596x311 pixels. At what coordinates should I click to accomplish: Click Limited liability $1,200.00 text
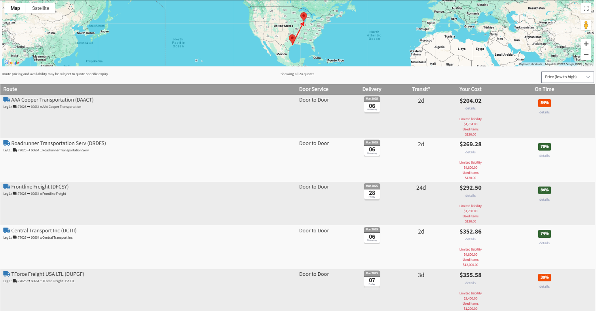point(471,208)
